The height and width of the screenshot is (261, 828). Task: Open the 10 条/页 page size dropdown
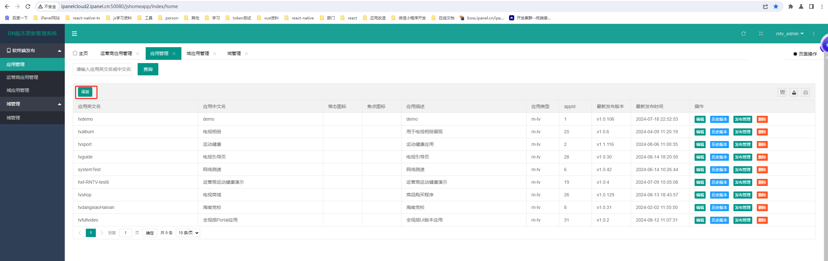click(188, 233)
